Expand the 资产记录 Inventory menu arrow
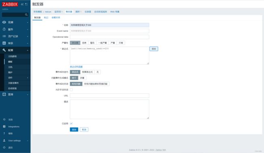 [28, 36]
